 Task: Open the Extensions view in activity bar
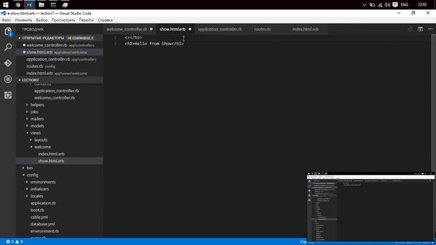[8, 95]
